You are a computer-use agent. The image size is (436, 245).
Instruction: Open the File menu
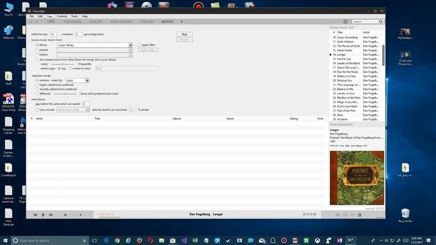click(31, 16)
